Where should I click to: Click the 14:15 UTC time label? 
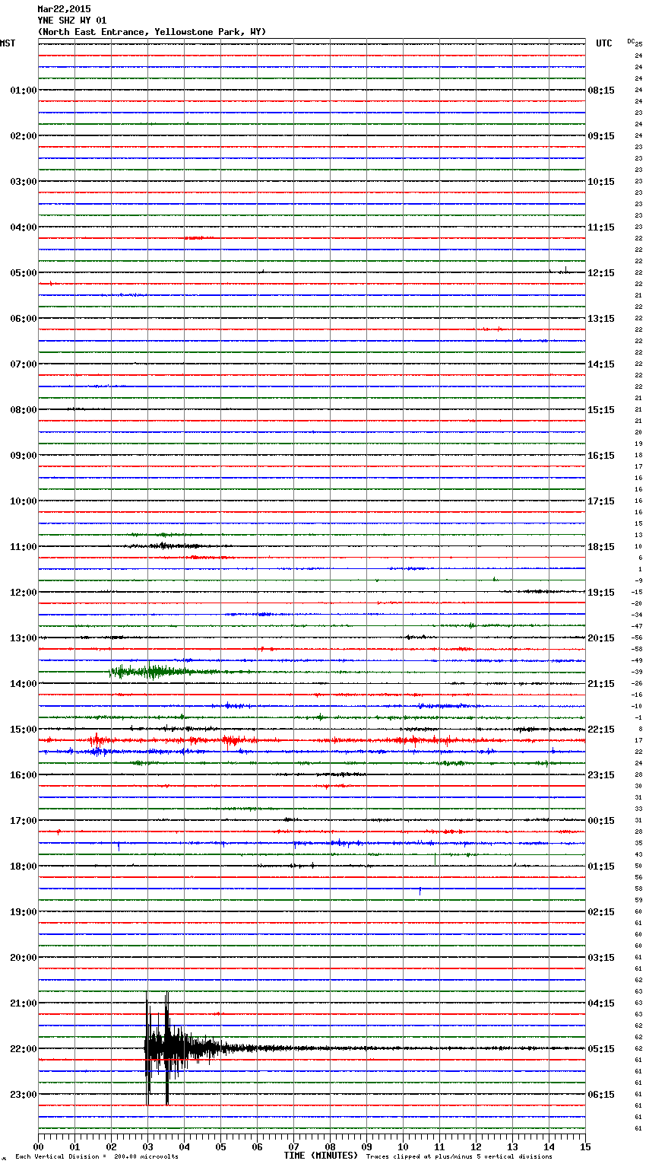point(601,364)
